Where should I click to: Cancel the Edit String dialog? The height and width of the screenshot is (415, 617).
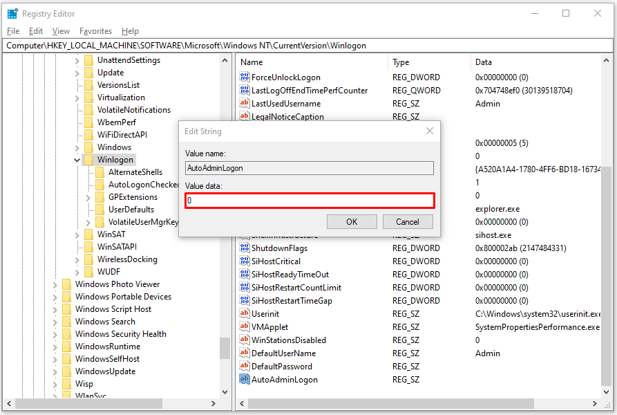(408, 221)
